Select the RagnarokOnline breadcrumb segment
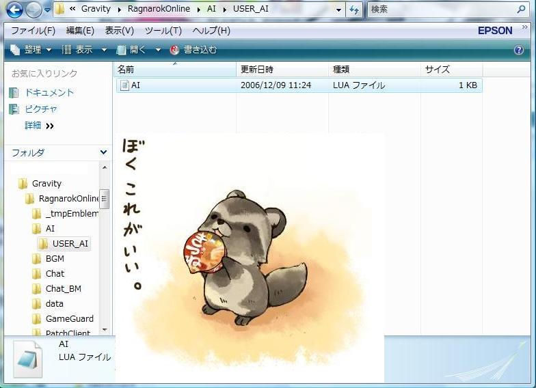The height and width of the screenshot is (388, 536). pyautogui.click(x=159, y=9)
